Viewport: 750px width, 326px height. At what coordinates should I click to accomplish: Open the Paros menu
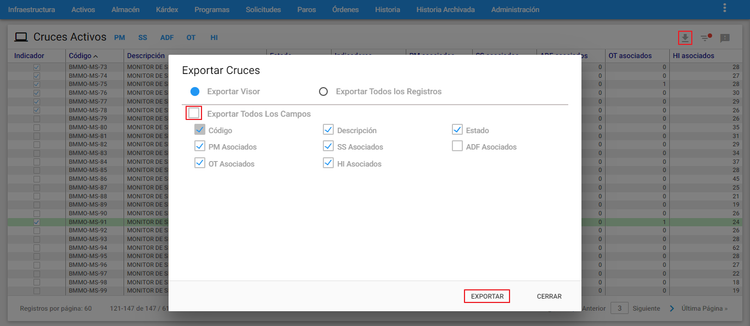306,10
